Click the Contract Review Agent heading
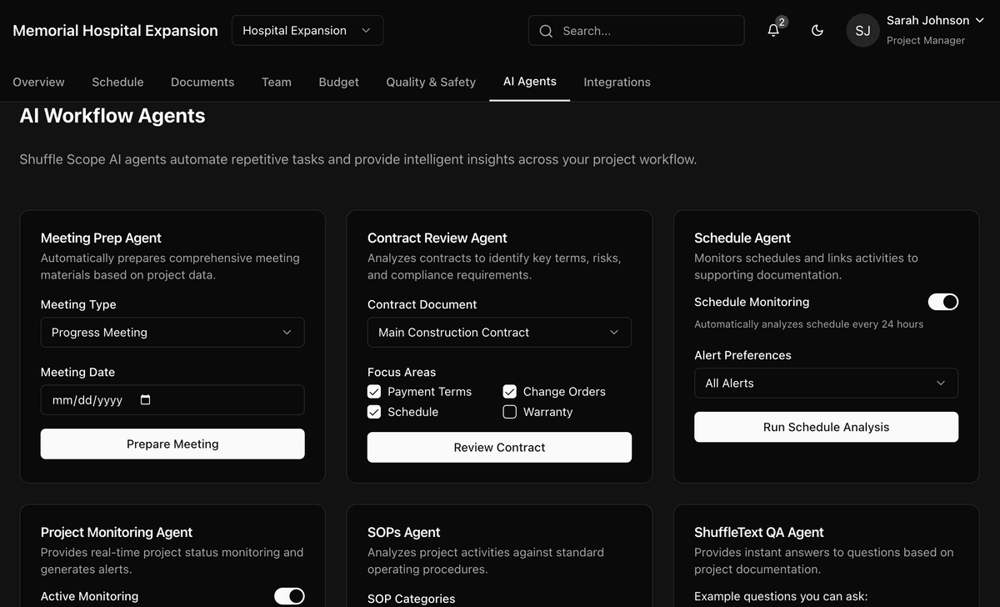Screen dimensions: 1000x607 (437, 238)
